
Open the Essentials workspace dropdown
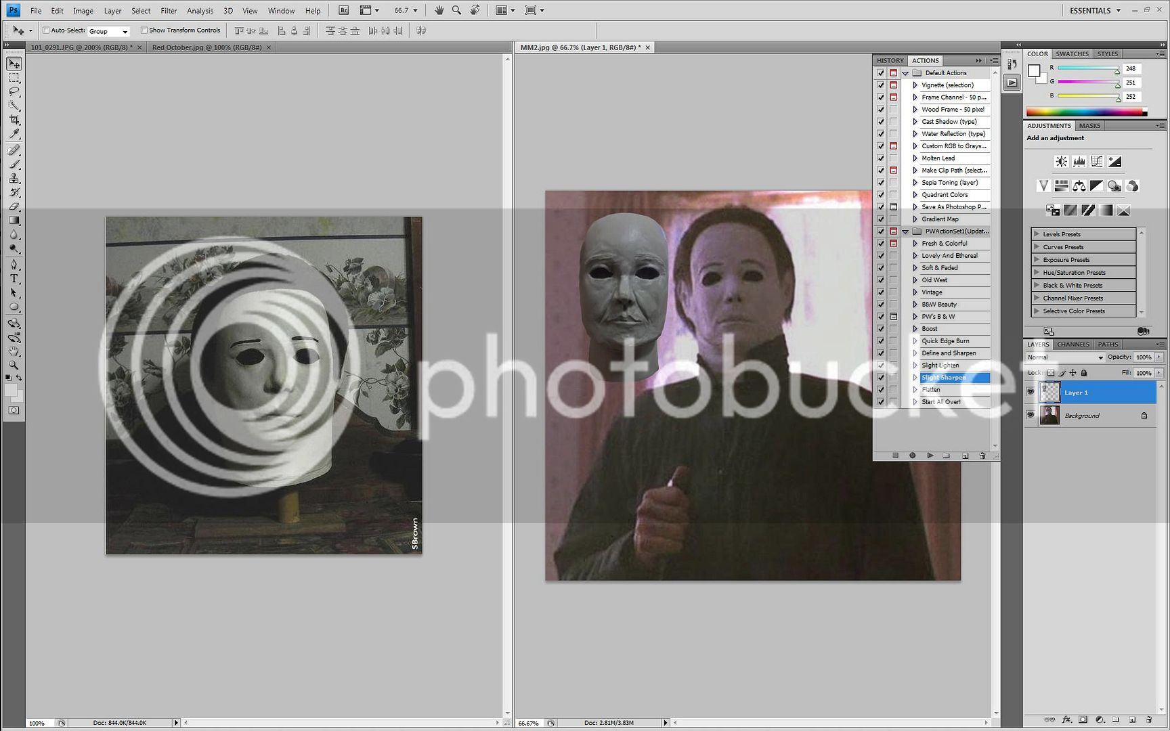click(1095, 10)
